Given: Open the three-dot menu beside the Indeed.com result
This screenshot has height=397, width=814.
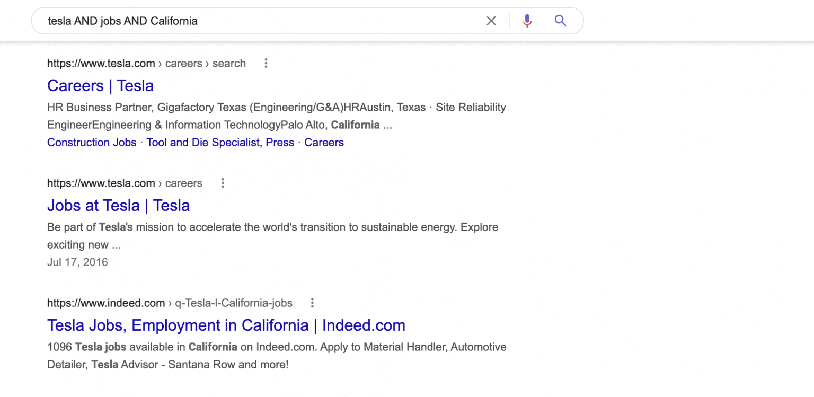Looking at the screenshot, I should coord(312,302).
